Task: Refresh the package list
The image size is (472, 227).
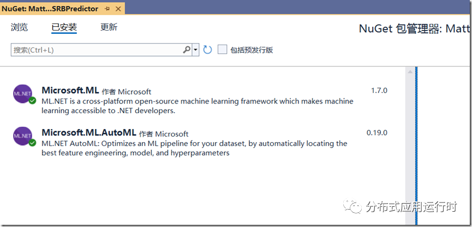Action: pos(207,50)
